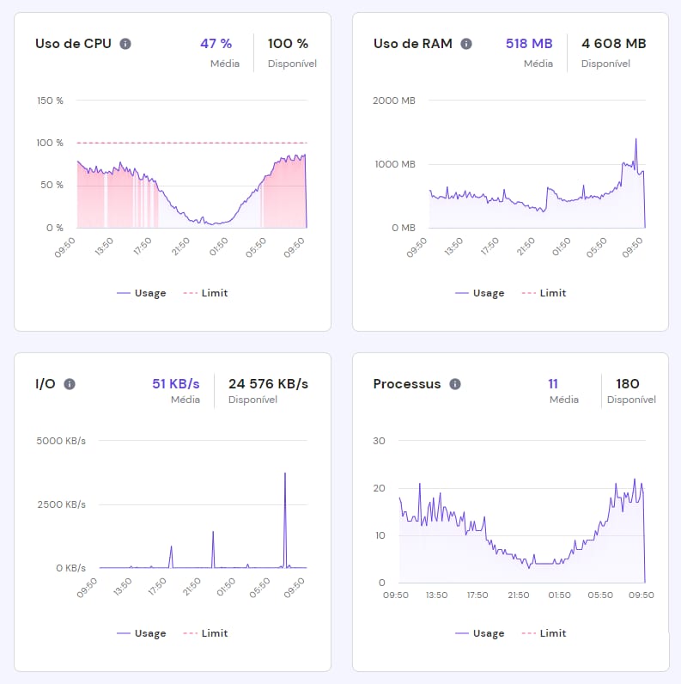681x684 pixels.
Task: Toggle the Limit legend under the I/O chart
Action: pyautogui.click(x=205, y=633)
